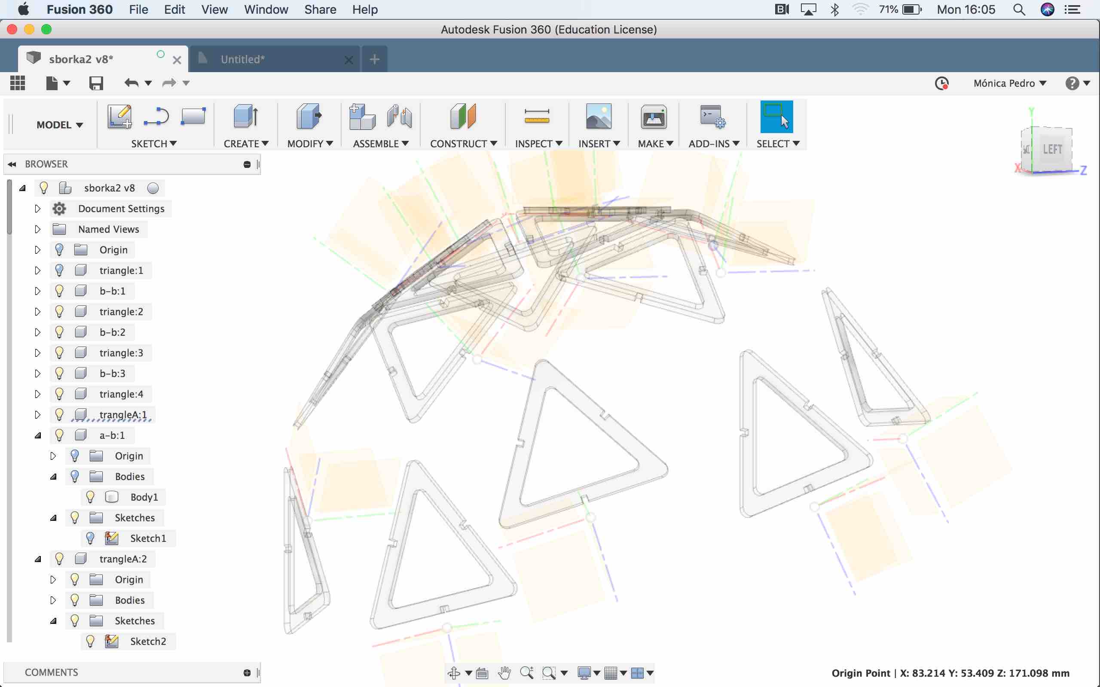Image resolution: width=1100 pixels, height=687 pixels.
Task: Open the Window menu
Action: 266,9
